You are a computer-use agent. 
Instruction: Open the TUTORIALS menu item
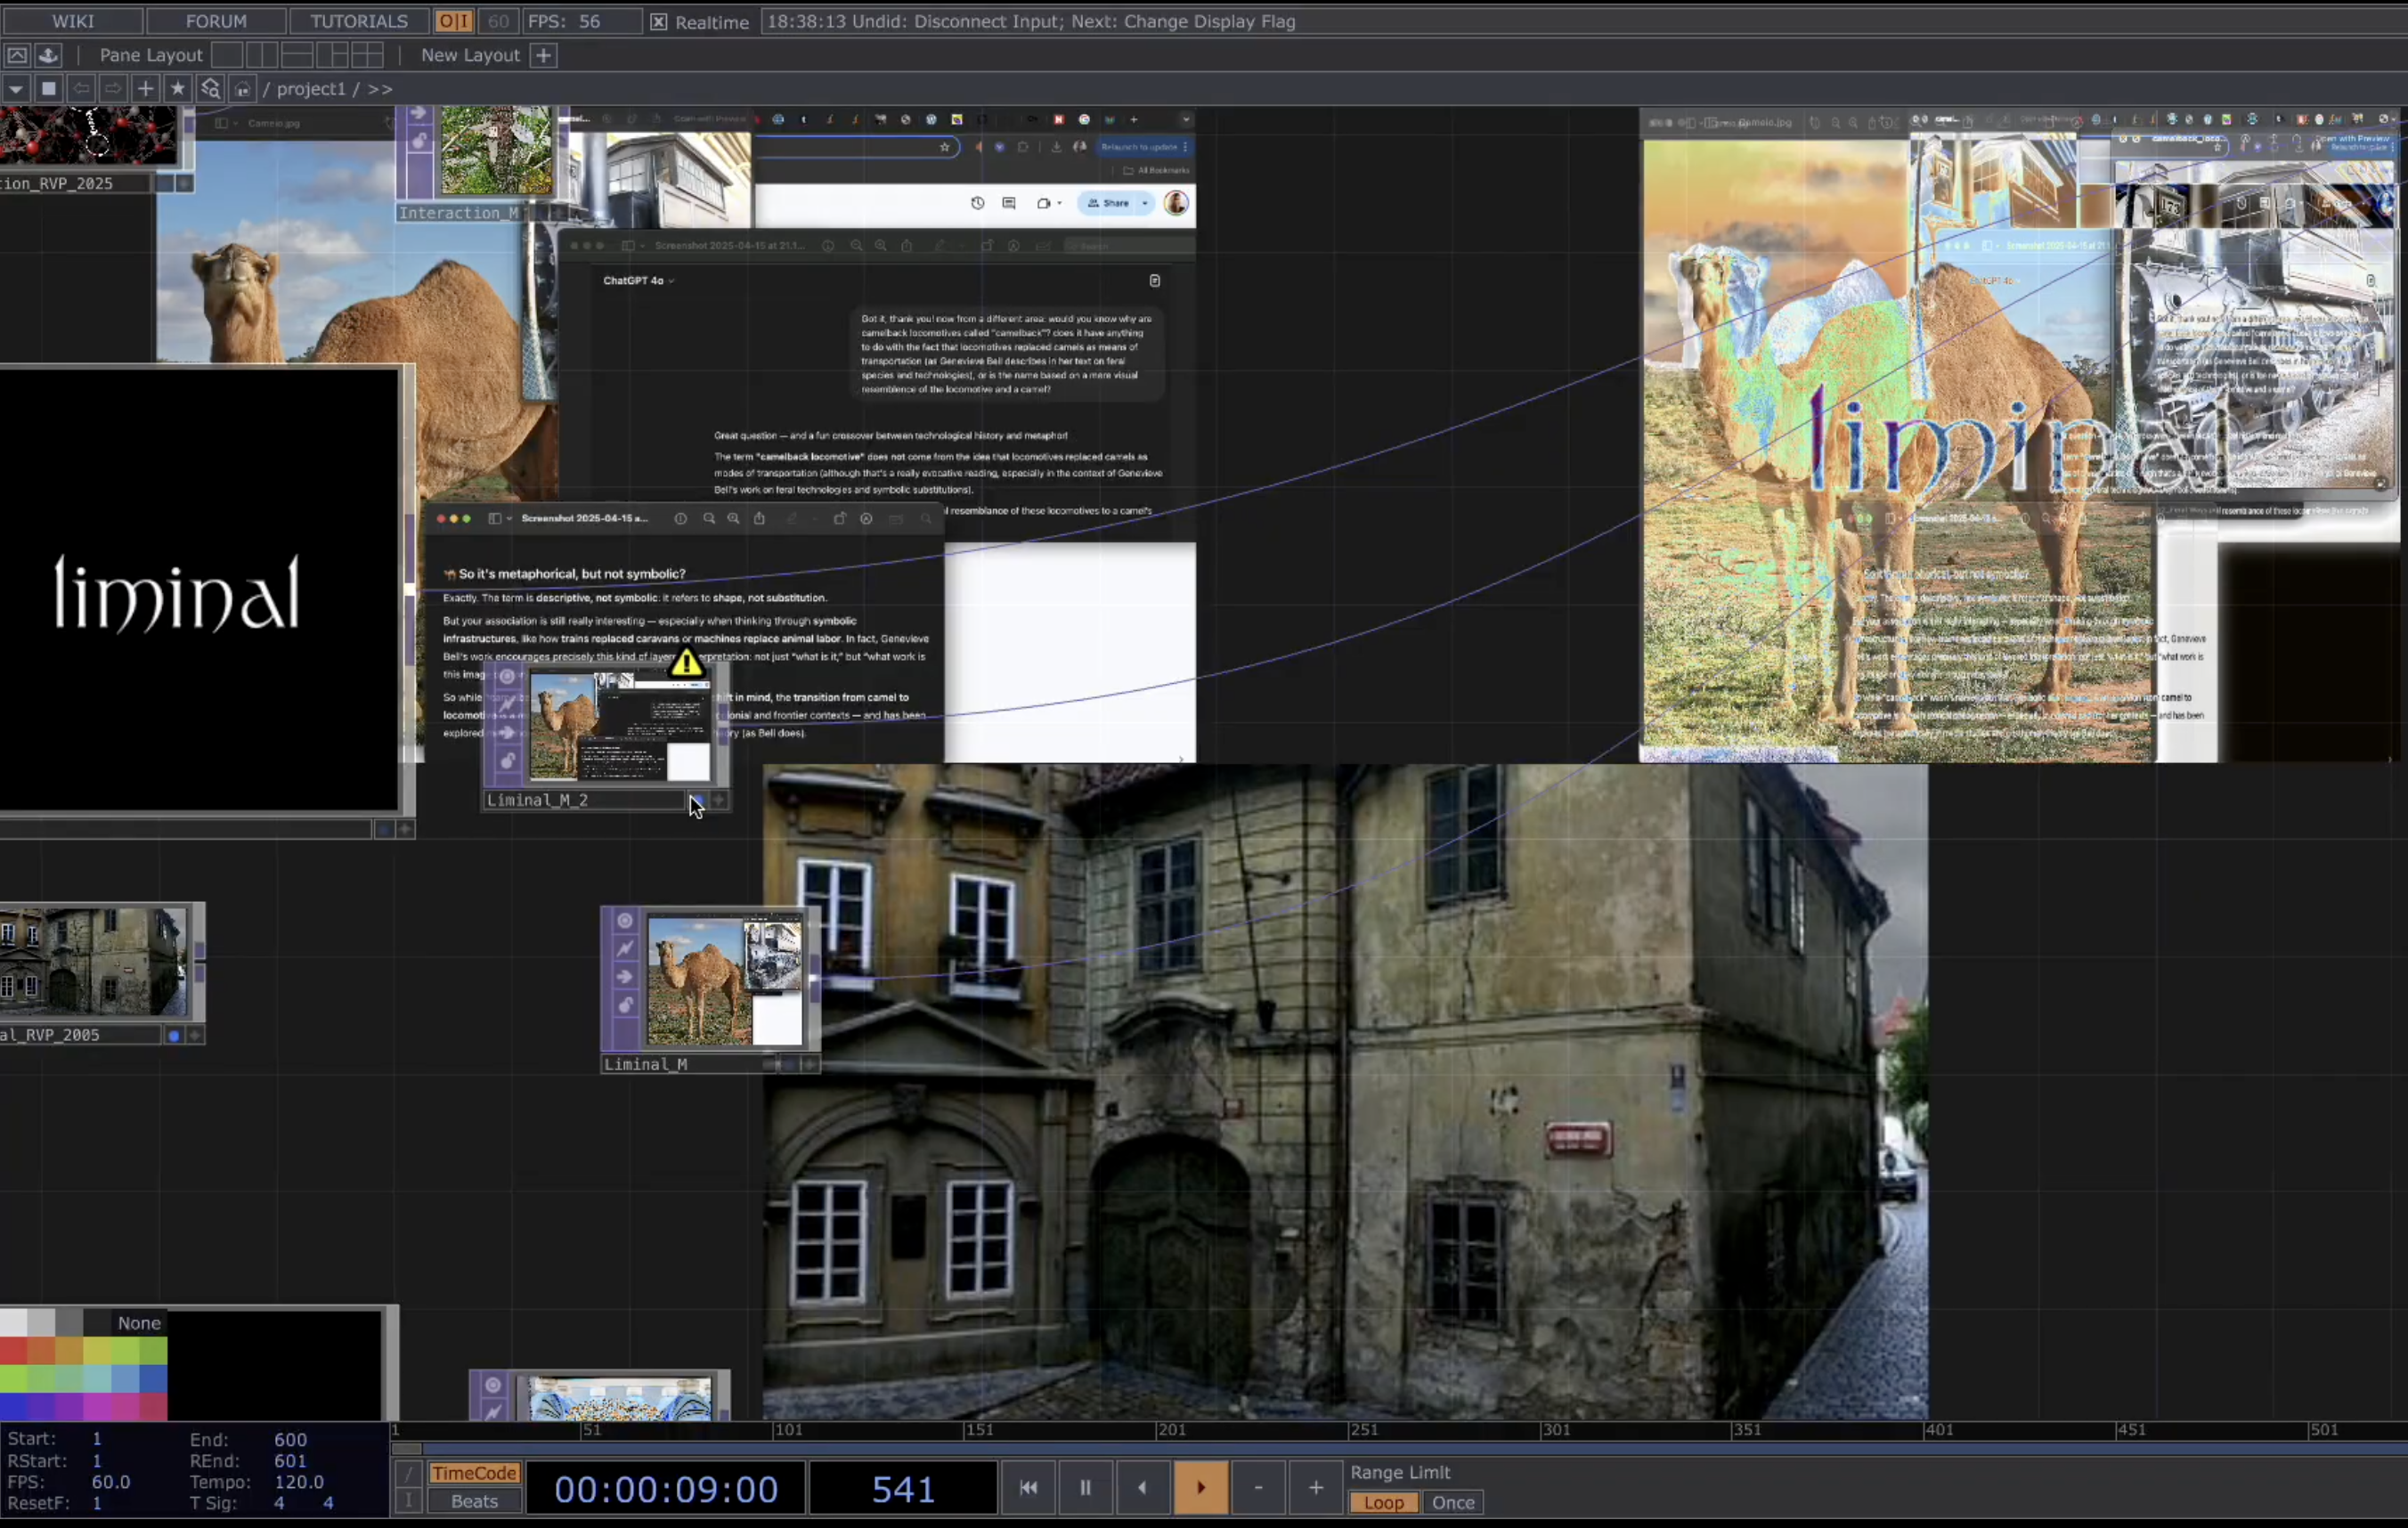[358, 21]
